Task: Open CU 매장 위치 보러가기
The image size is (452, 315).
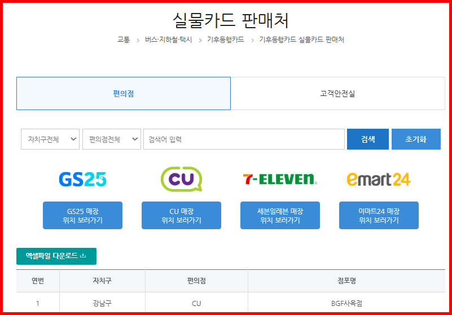Action: pos(181,216)
